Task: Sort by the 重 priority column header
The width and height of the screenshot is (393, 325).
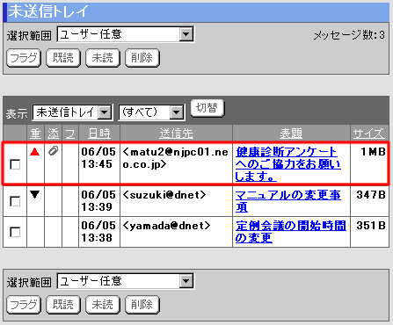Action: (x=35, y=134)
